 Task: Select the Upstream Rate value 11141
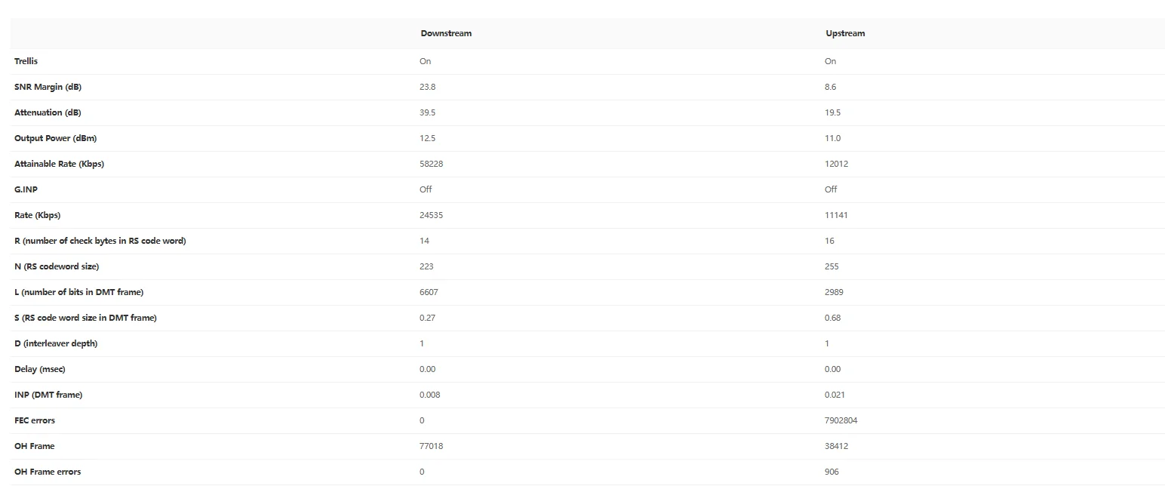pos(836,215)
